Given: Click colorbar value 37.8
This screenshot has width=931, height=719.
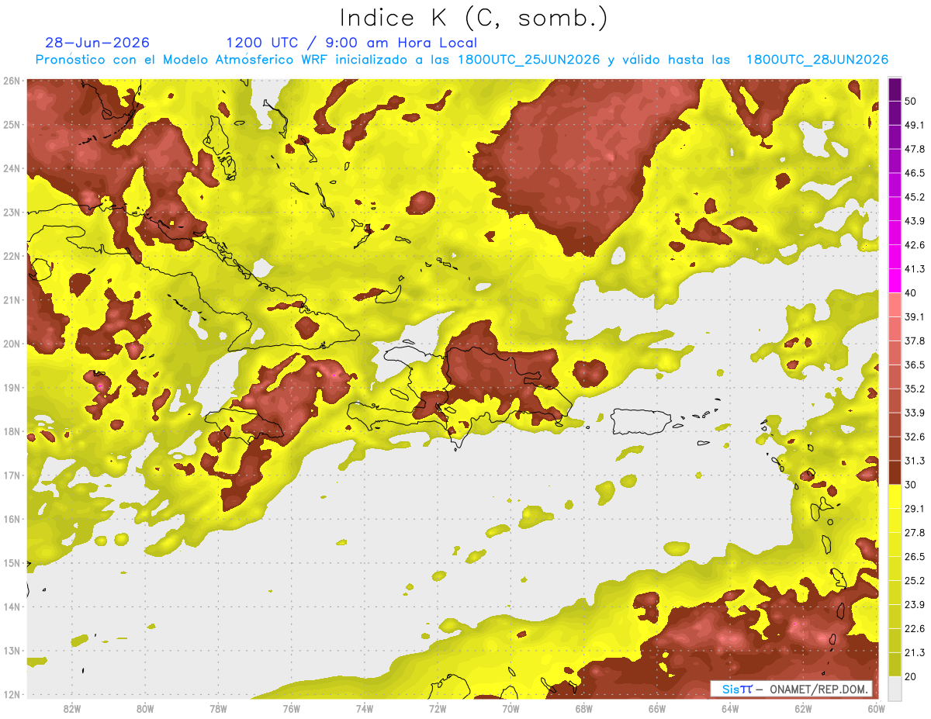Looking at the screenshot, I should 915,340.
